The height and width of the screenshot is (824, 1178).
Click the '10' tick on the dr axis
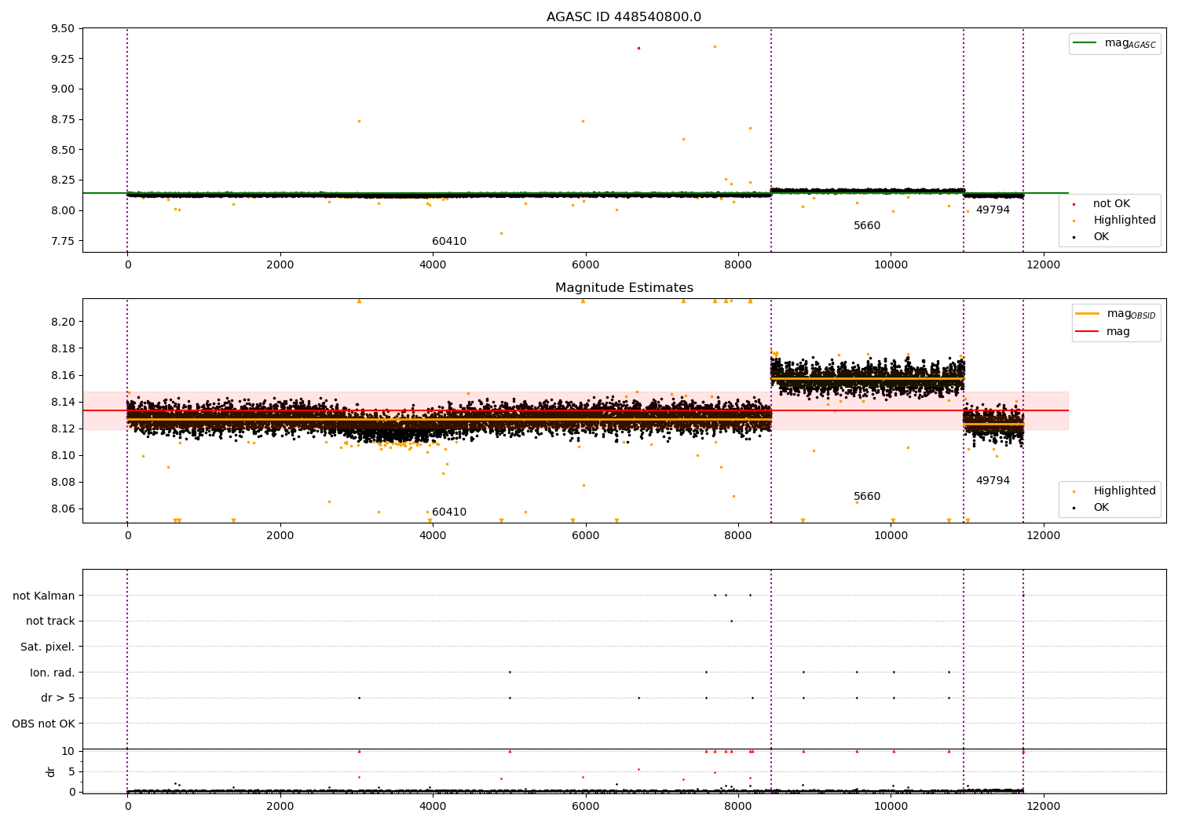click(68, 751)
